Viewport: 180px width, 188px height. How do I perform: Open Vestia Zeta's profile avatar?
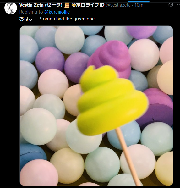(11, 8)
